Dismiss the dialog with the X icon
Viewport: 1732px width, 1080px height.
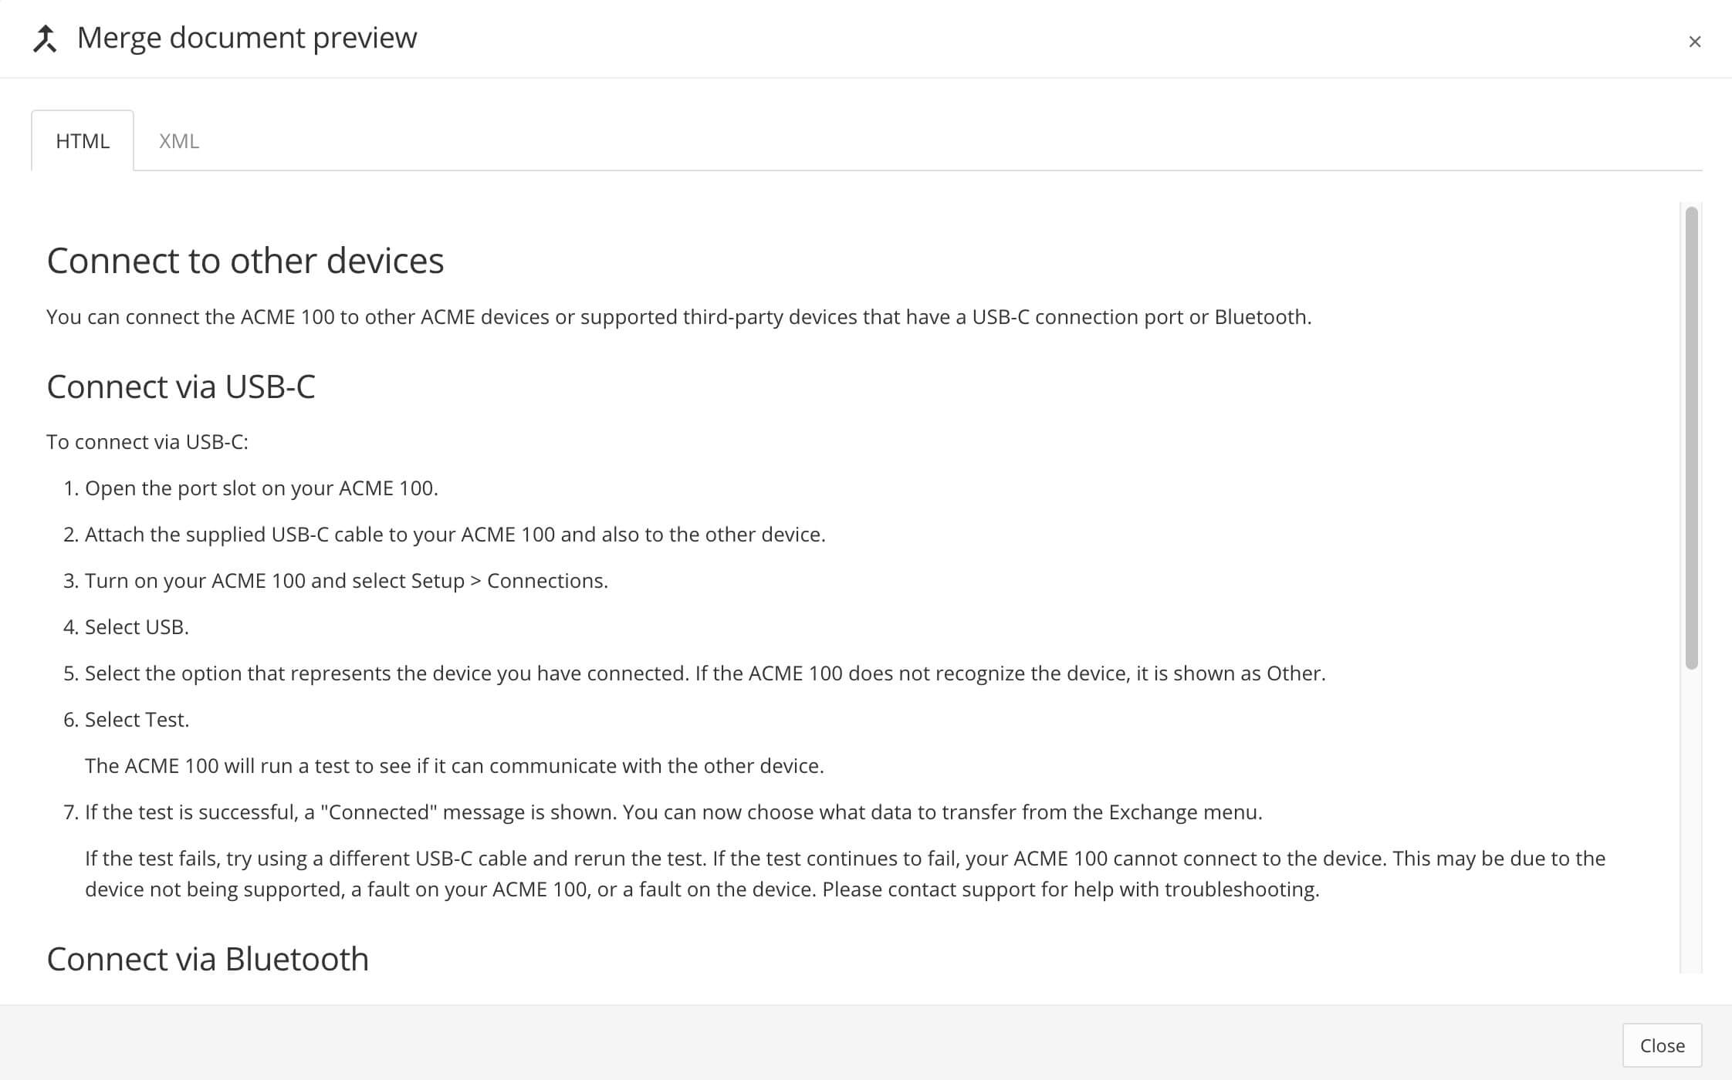coord(1694,42)
